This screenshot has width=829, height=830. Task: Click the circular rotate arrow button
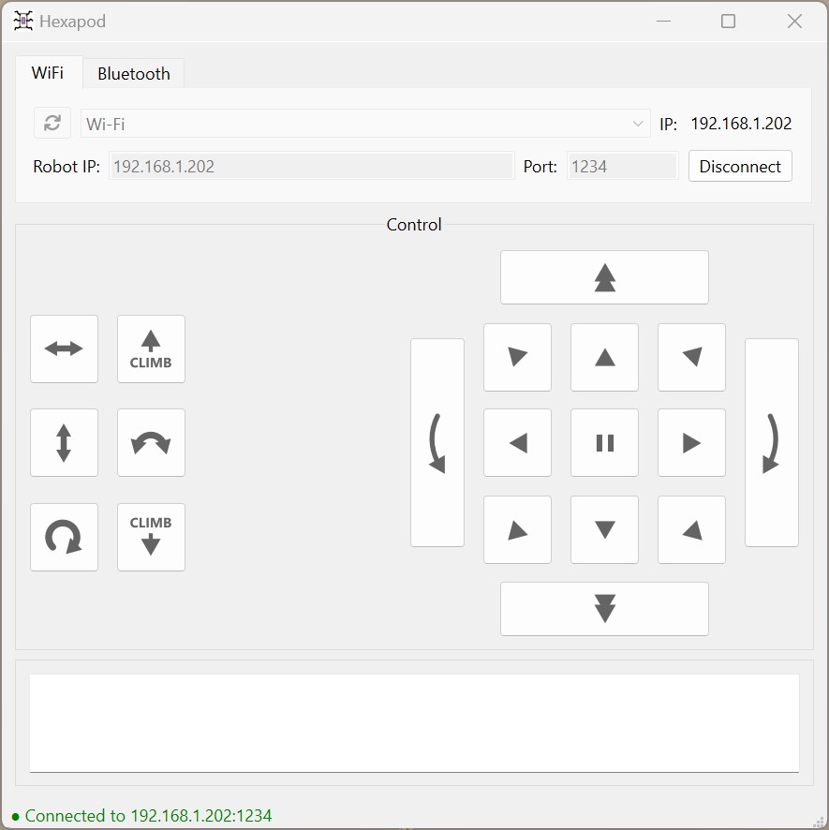(64, 537)
